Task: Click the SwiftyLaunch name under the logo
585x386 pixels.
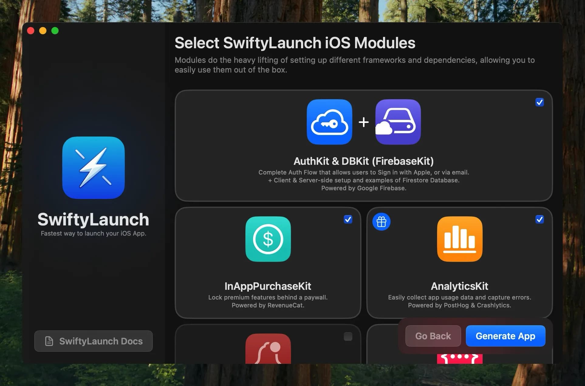Action: tap(93, 219)
